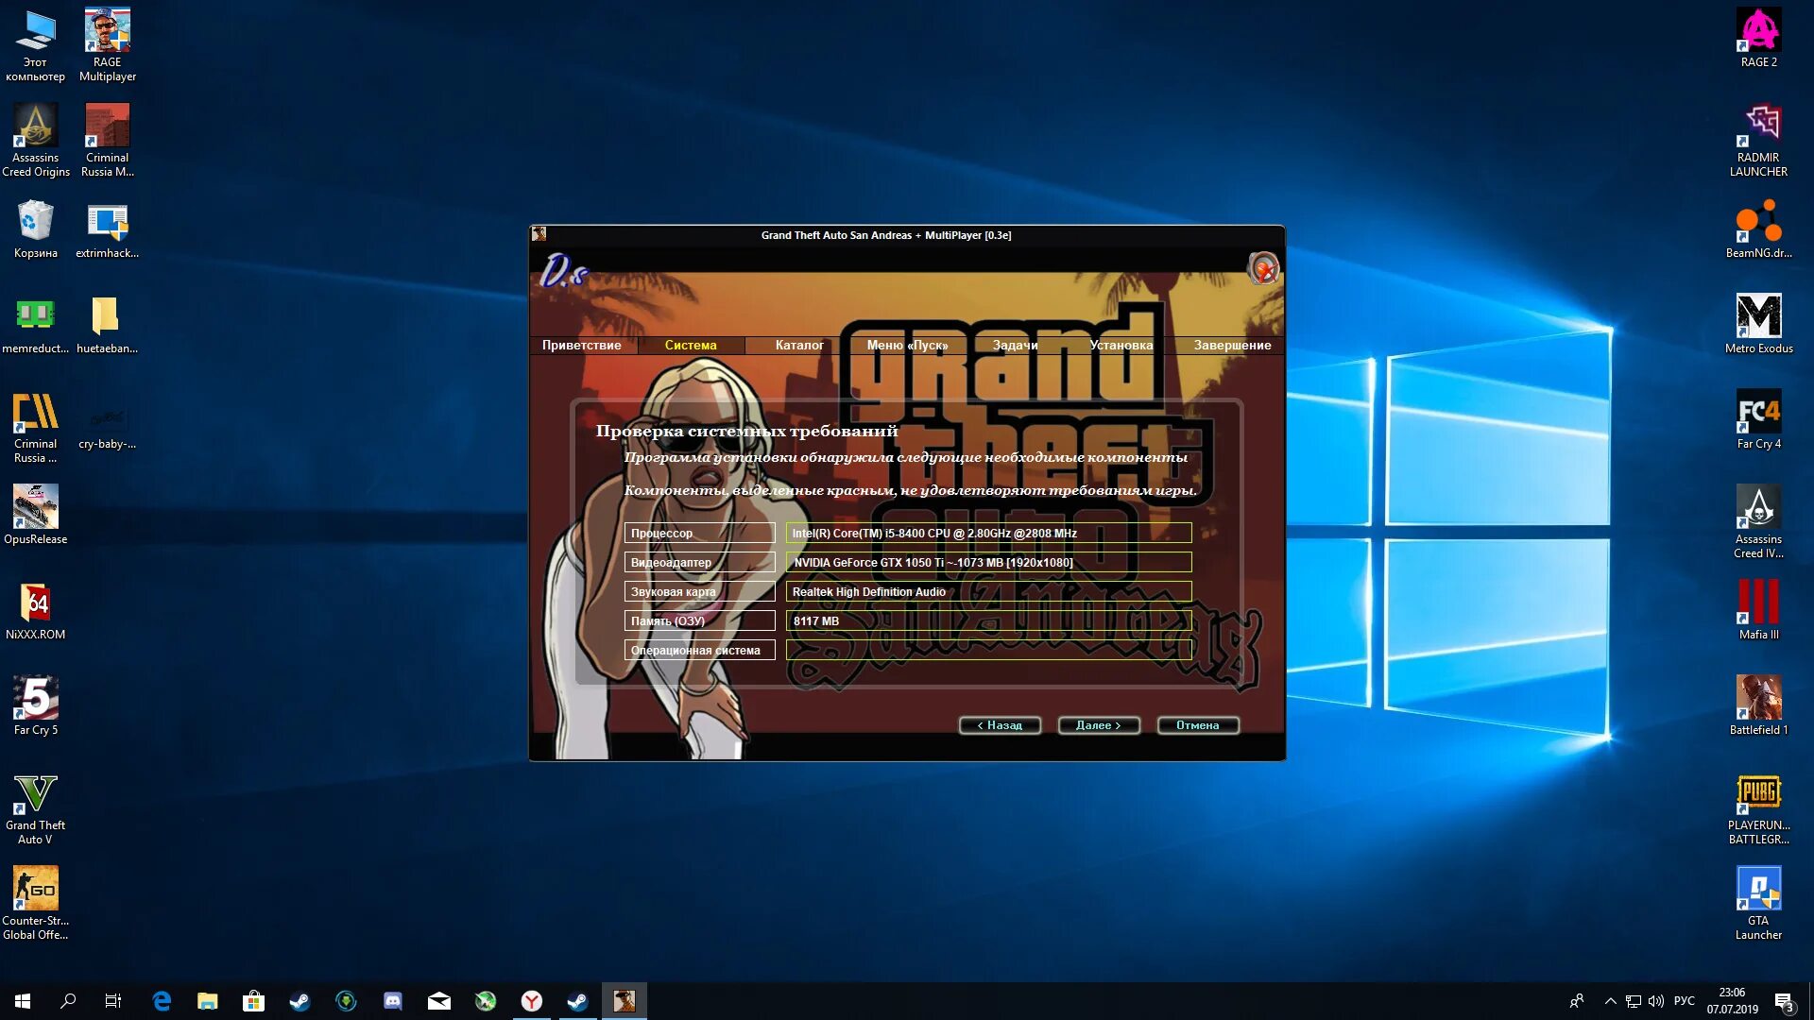Click the Видеоадаптер label
The image size is (1814, 1020).
(699, 562)
